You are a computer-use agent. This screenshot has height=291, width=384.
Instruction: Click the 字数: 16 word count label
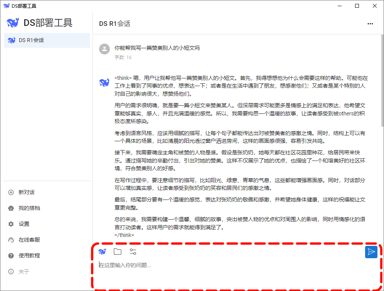pos(123,58)
